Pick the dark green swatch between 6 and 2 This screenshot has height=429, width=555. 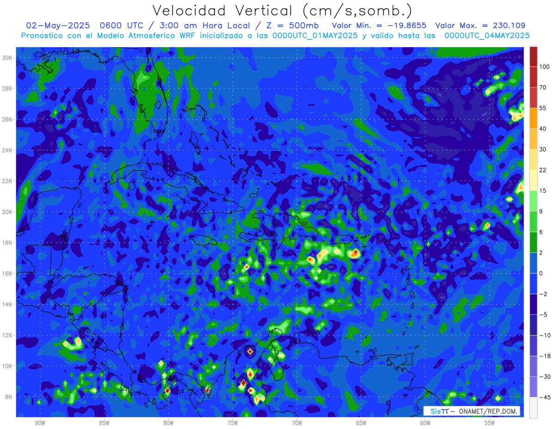pos(533,242)
